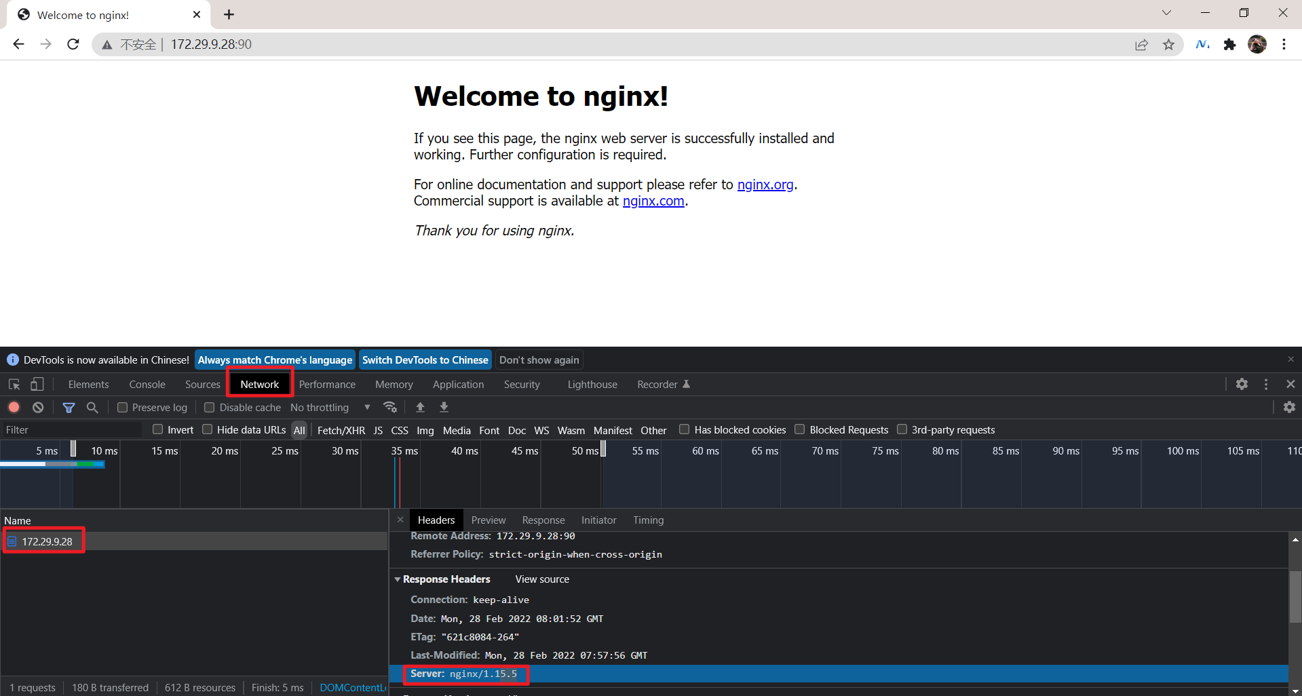
Task: Close the Welcome to nginx tab
Action: 197,14
